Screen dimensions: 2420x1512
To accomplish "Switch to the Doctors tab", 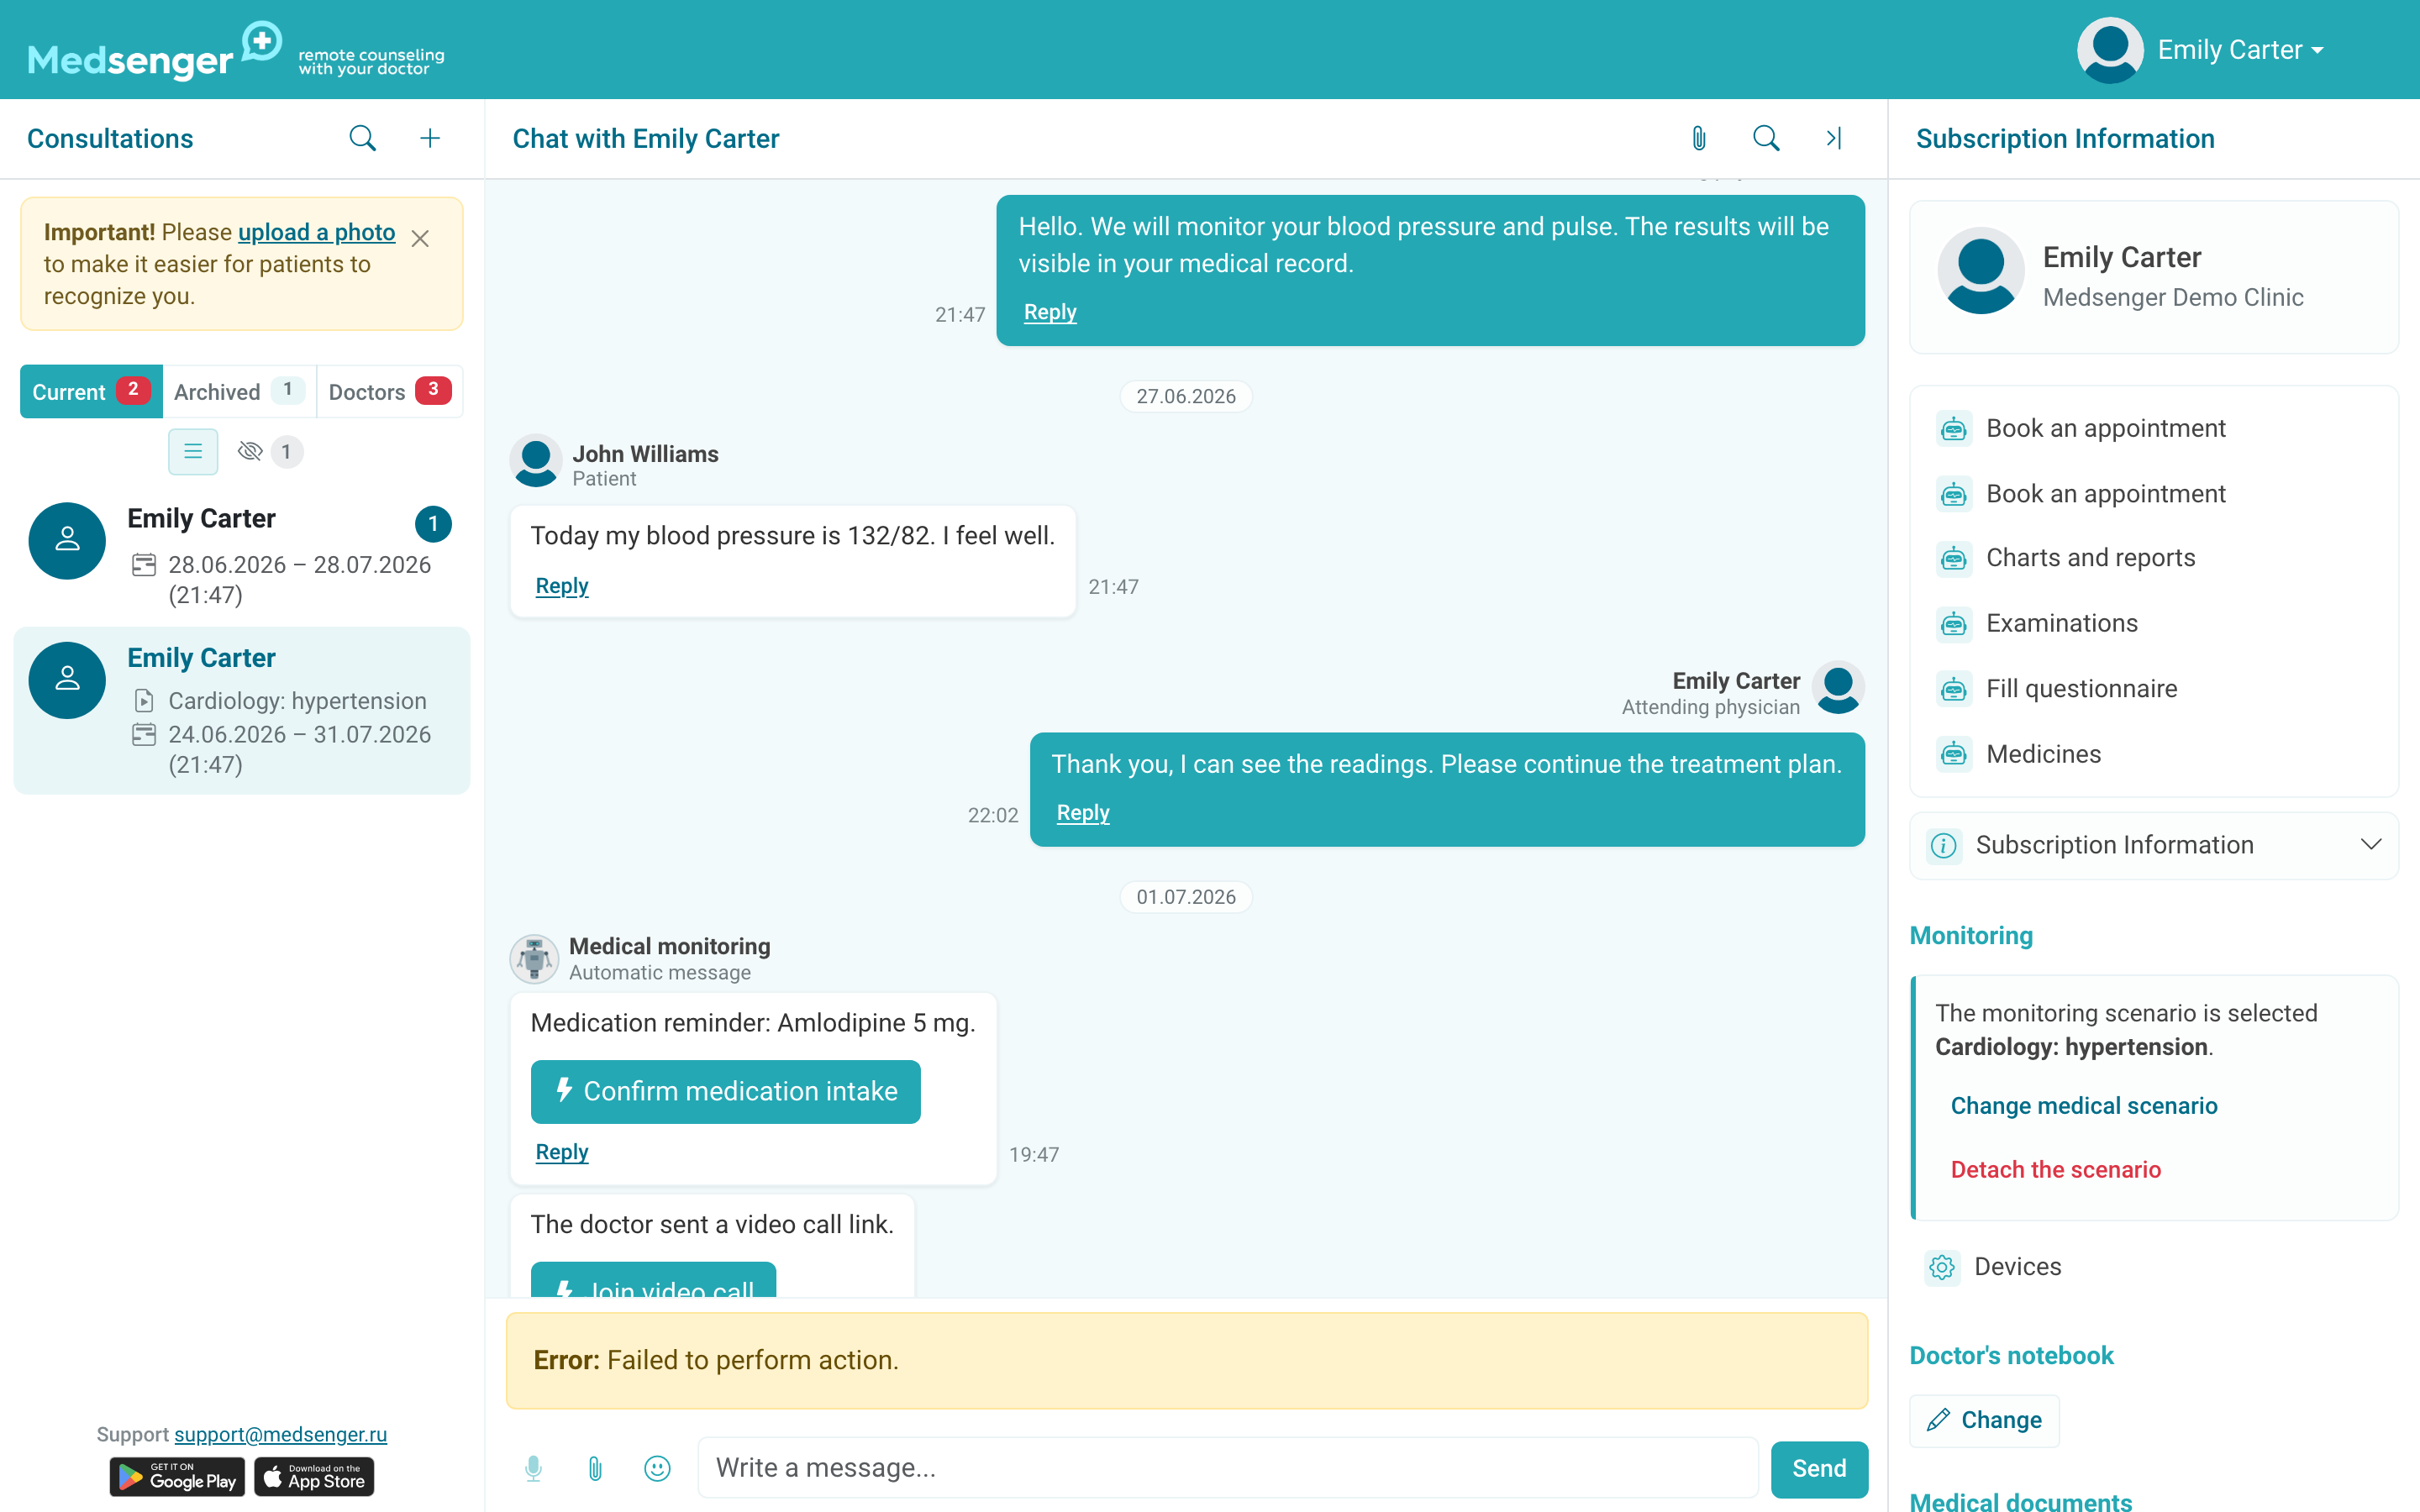I will click(x=390, y=391).
